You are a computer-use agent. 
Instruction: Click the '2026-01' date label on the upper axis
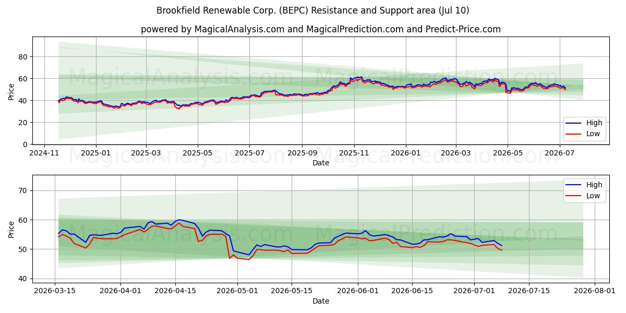405,154
